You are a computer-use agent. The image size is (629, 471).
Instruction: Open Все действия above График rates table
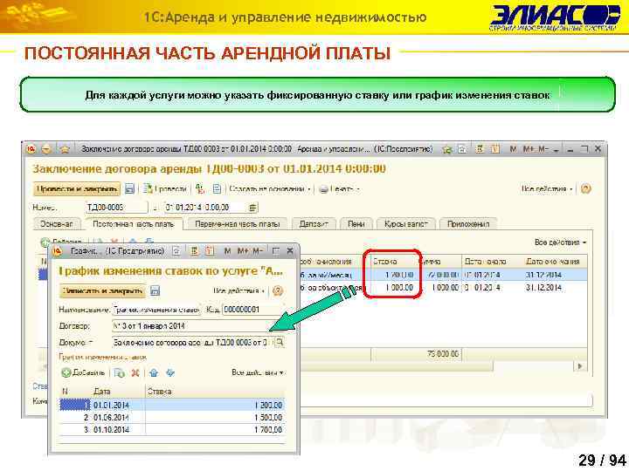click(258, 372)
